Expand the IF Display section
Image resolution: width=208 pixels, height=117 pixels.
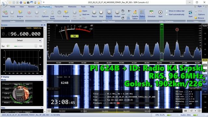42,77
